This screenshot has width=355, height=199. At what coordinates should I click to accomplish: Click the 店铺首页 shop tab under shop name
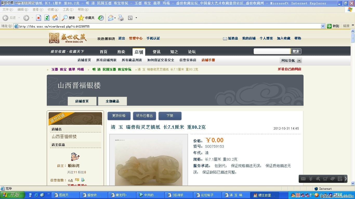[x=82, y=101]
